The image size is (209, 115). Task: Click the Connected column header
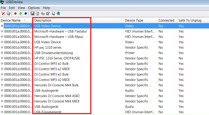(166, 20)
